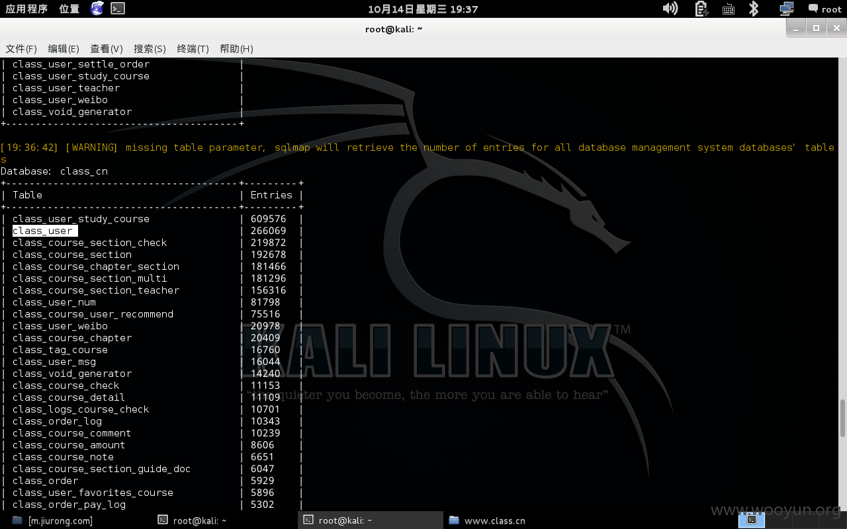Click class_course_chapter_section table name
Image resolution: width=847 pixels, height=529 pixels.
coord(95,266)
